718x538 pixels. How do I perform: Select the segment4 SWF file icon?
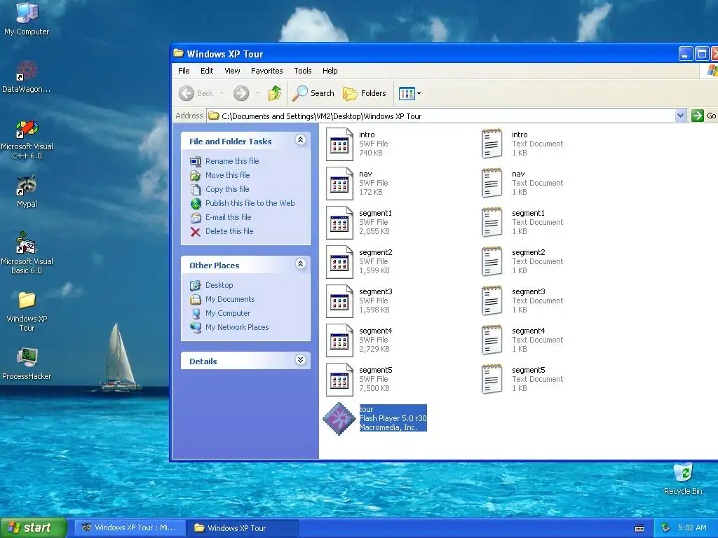coord(339,340)
